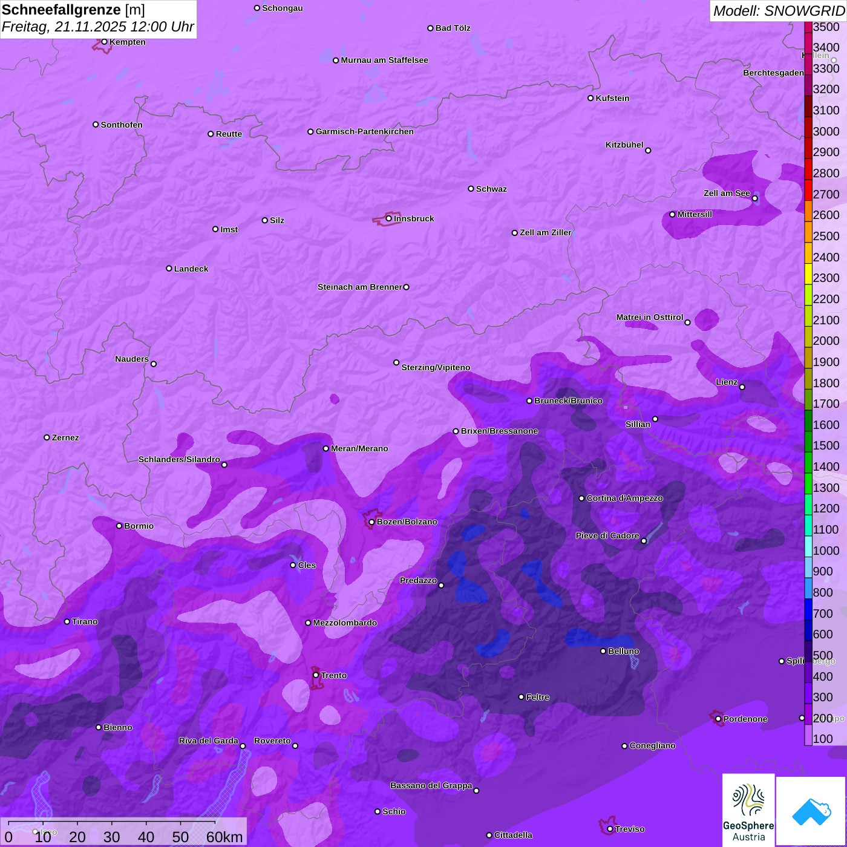
Task: Click the 'Schlanders/Silandro' label
Action: point(179,459)
